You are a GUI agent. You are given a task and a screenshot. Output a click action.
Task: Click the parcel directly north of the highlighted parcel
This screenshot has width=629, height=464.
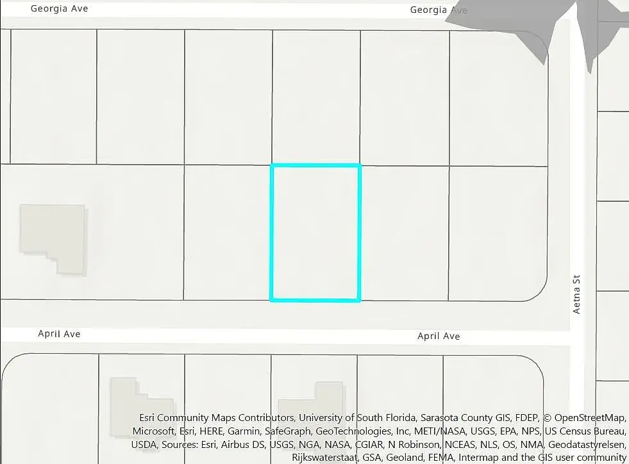pyautogui.click(x=315, y=96)
